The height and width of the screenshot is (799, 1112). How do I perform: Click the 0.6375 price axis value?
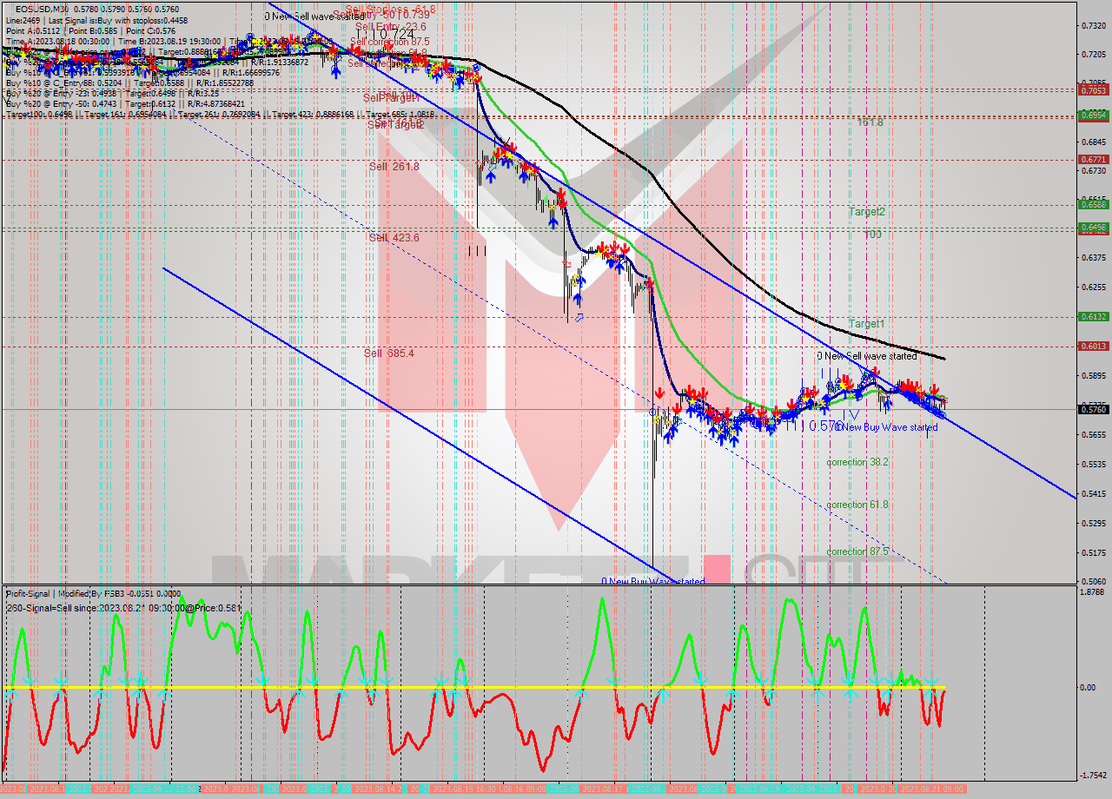coord(1093,258)
